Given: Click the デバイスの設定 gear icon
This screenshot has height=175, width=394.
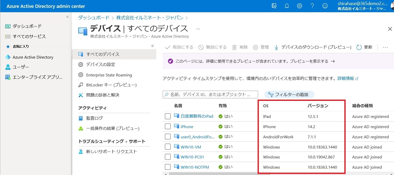Looking at the screenshot, I should pos(81,64).
